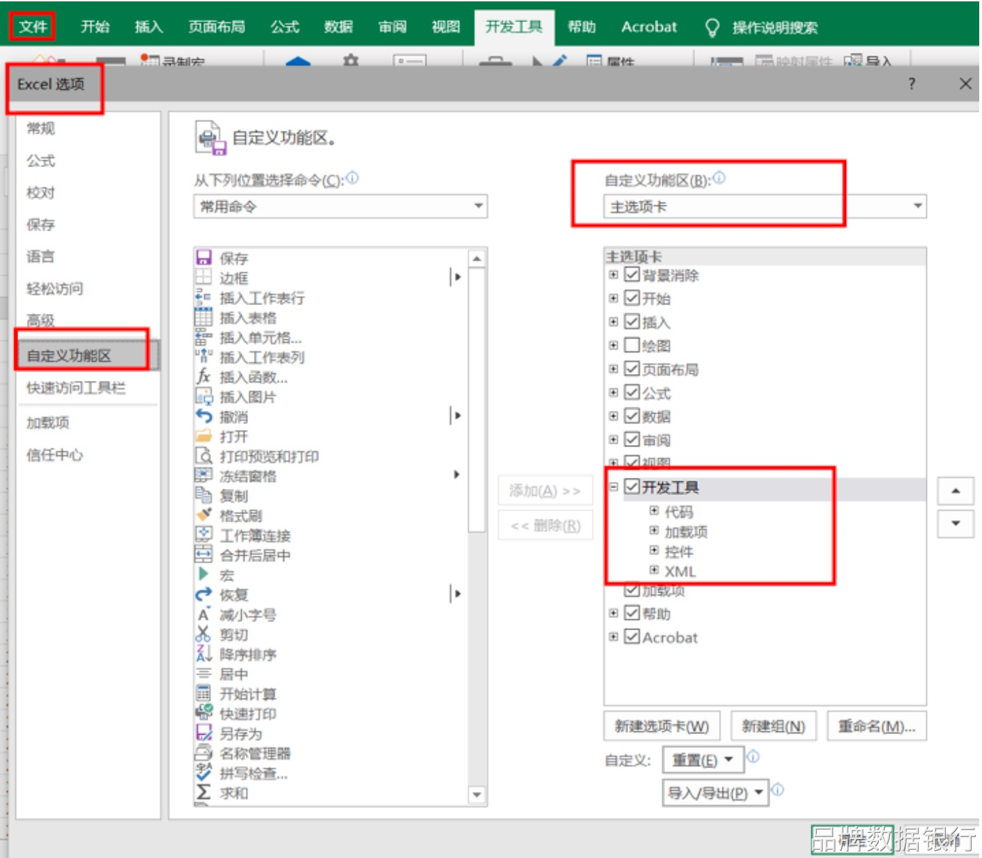Enable the 绘图 tab checkbox

[632, 345]
